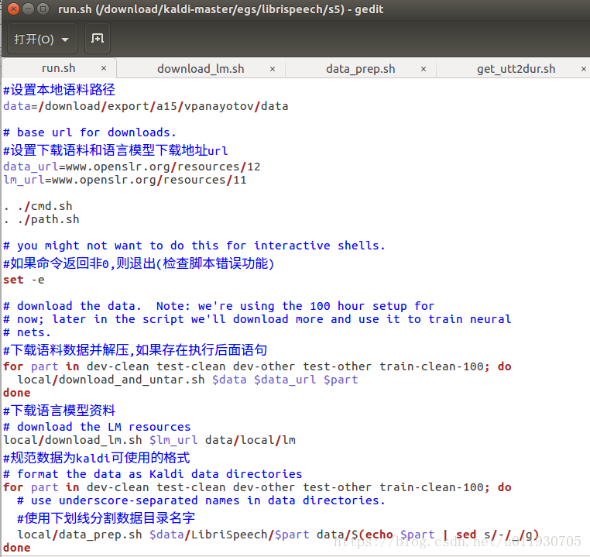Click the comment '#设置本地语料路径'
Viewport: 590px width, 557px height.
(59, 90)
